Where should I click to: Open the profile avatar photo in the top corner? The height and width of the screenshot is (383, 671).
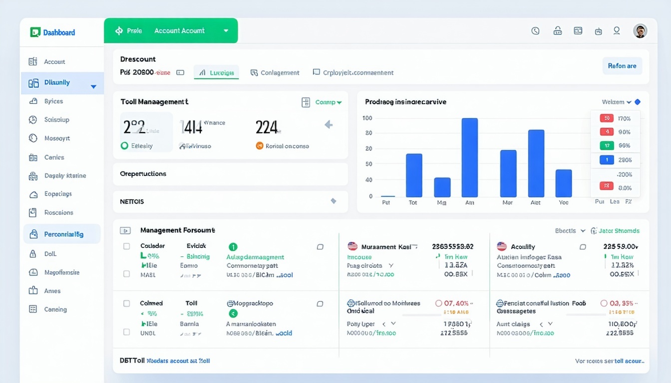[641, 30]
